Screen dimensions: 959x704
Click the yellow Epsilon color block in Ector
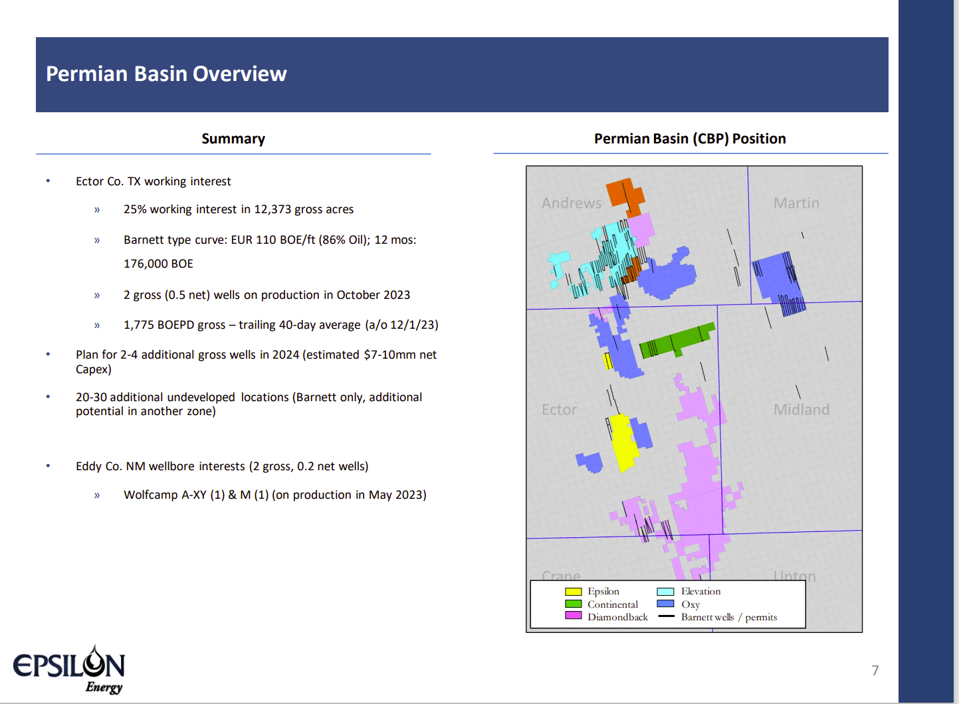623,438
